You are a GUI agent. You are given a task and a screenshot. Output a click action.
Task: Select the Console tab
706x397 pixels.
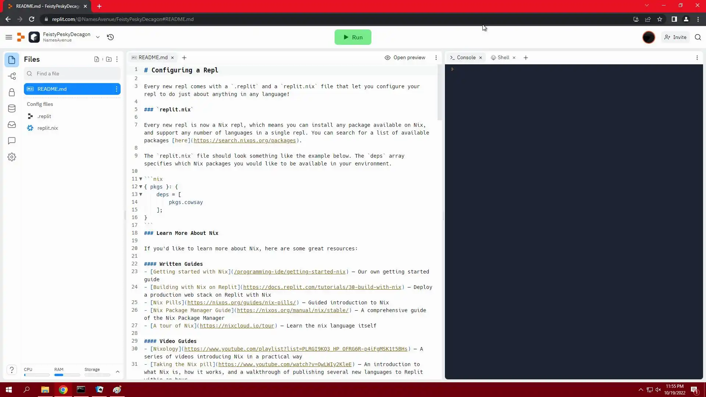pos(466,58)
